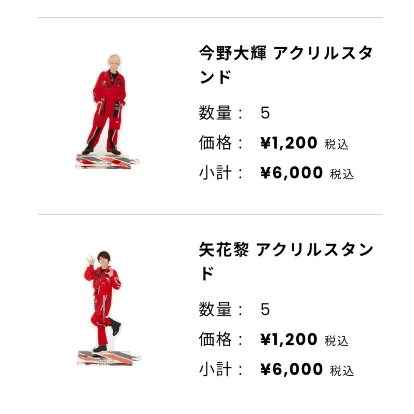
Task: Open the 矢花黎 acrylic stand product image
Action: point(109,308)
